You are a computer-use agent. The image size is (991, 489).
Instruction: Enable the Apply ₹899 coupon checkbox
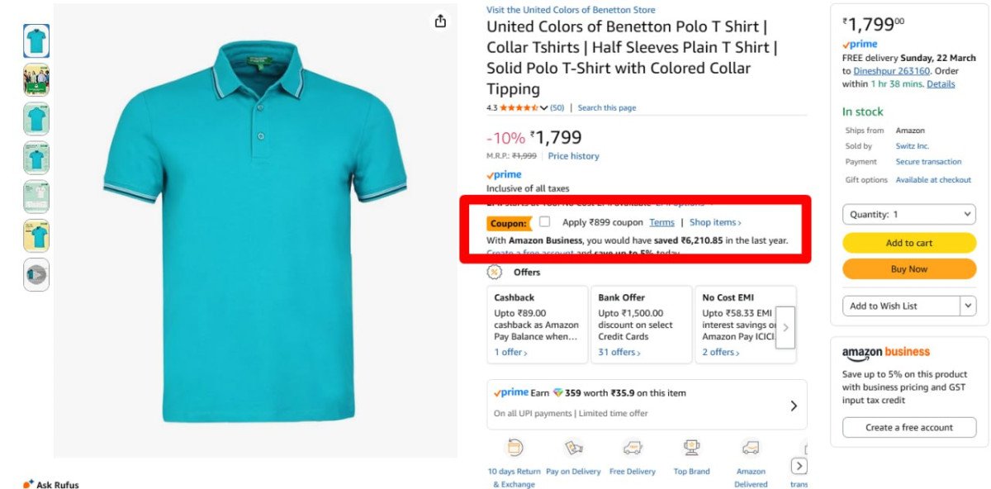(x=544, y=221)
